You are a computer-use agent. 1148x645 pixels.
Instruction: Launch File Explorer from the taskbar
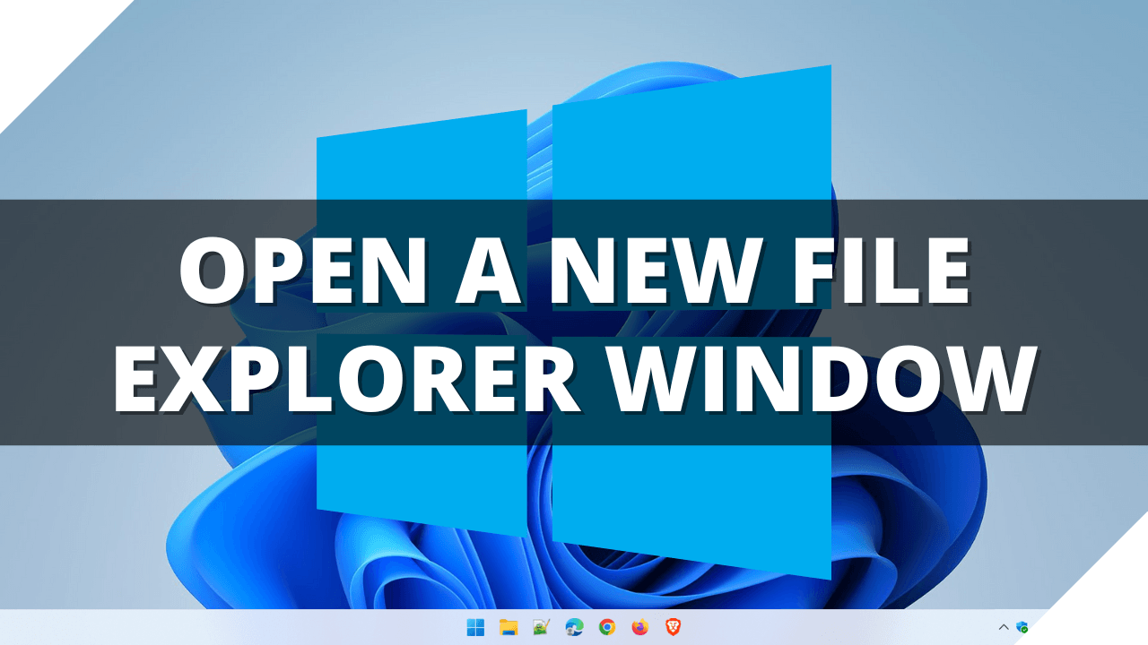509,626
